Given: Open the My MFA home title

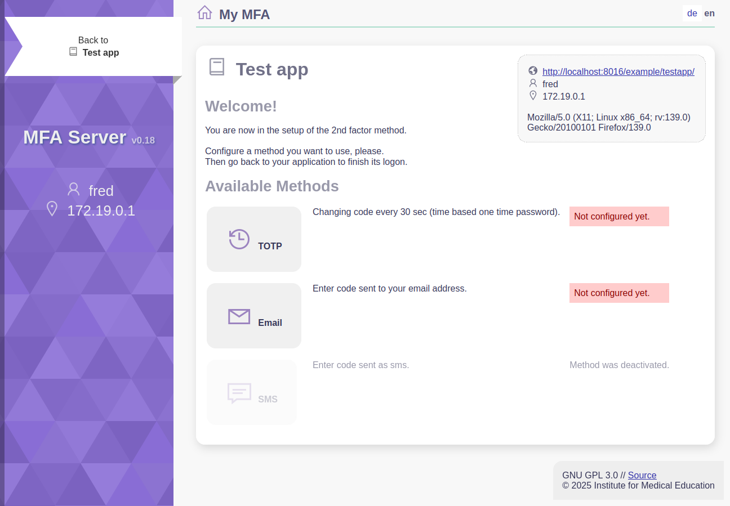Looking at the screenshot, I should 244,14.
